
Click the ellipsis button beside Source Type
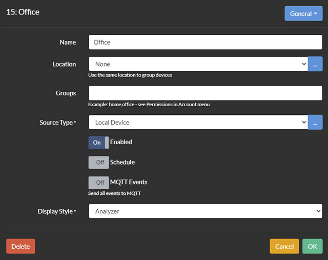315,123
